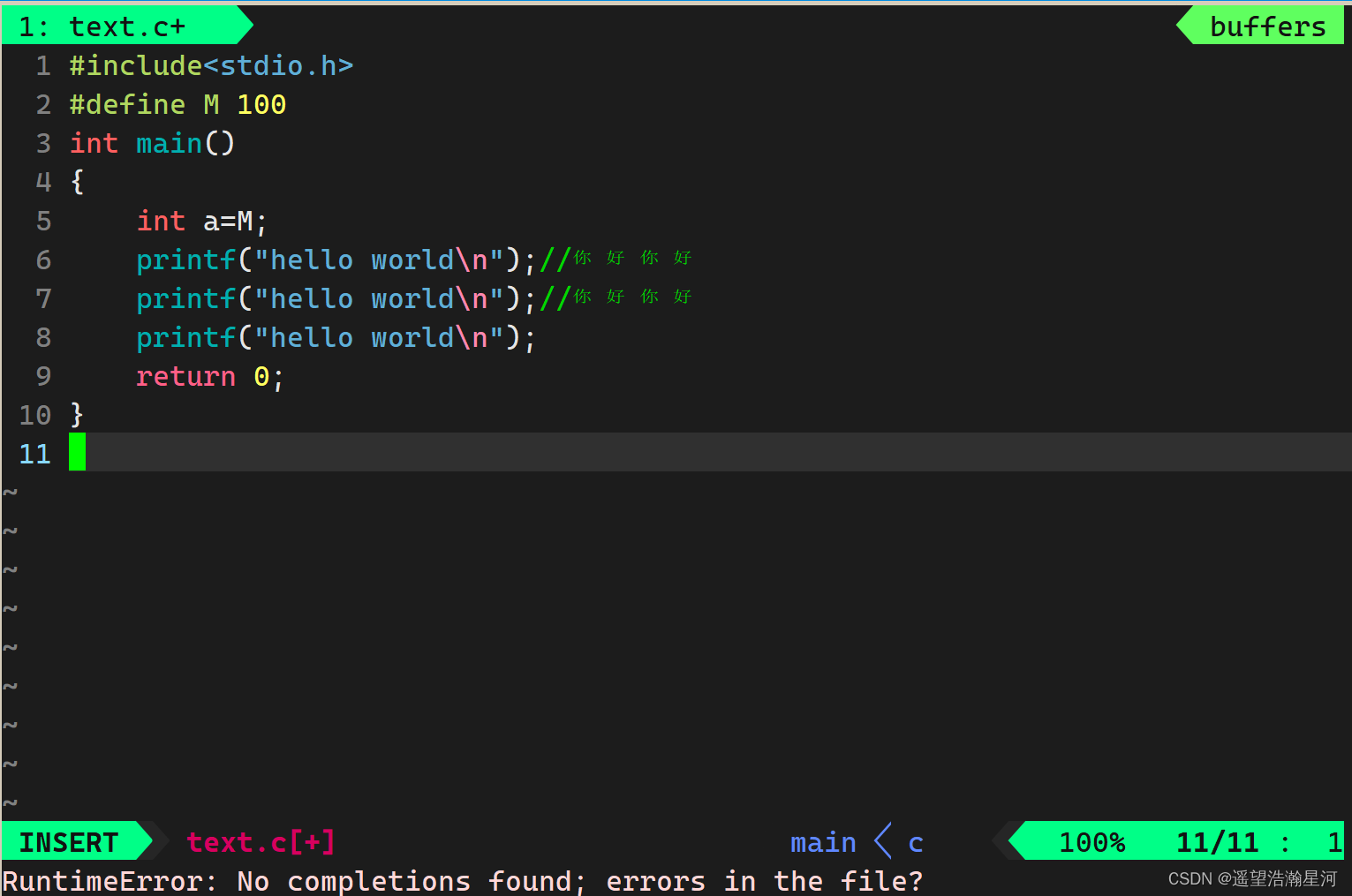Click the return 0; statement

pyautogui.click(x=210, y=376)
